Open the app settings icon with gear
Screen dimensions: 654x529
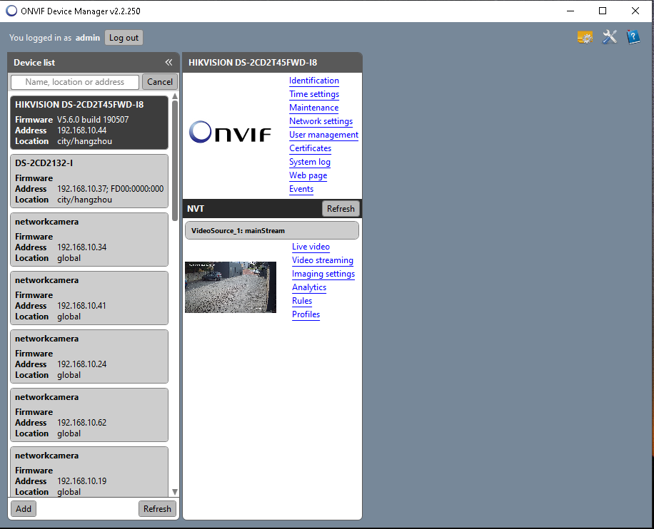pos(585,38)
